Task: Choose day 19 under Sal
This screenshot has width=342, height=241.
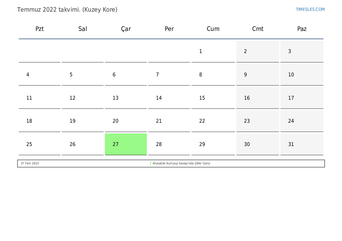Action: (83, 121)
